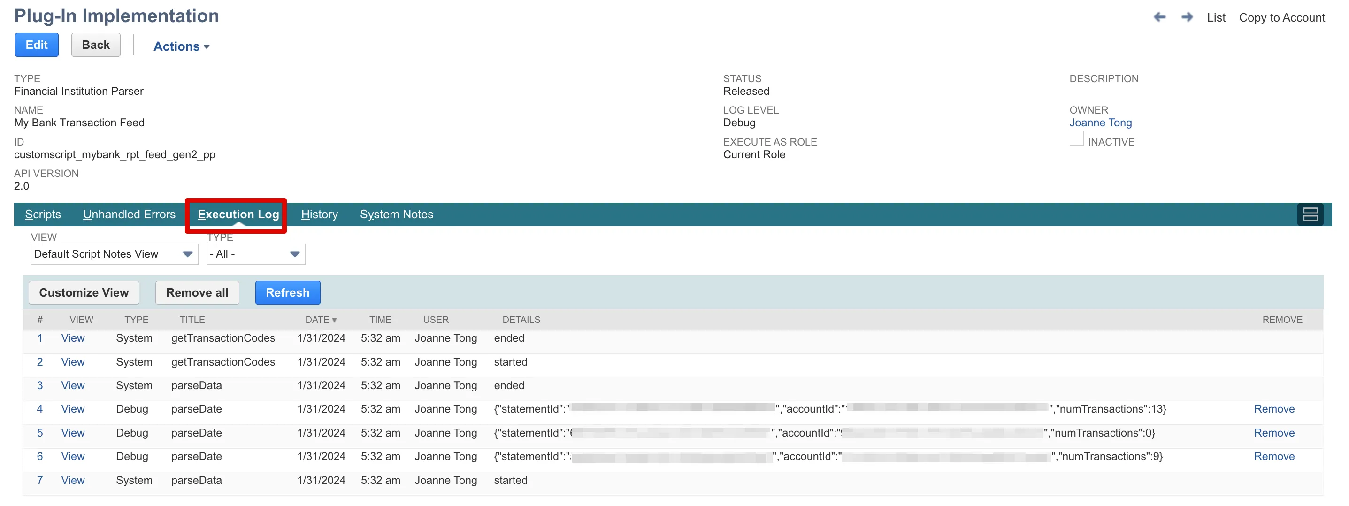The image size is (1349, 506).
Task: Open the View dropdown showing Default Script Notes View
Action: pyautogui.click(x=114, y=254)
